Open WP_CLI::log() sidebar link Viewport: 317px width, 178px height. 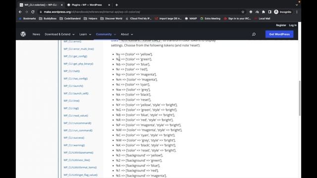(71, 108)
